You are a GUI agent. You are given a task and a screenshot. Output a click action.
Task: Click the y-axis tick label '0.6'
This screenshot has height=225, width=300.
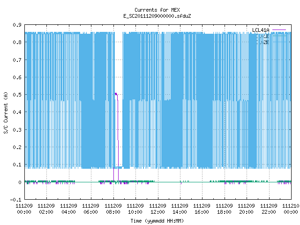[17, 77]
